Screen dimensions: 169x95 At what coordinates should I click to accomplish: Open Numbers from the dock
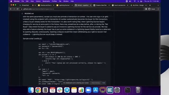[81, 90]
